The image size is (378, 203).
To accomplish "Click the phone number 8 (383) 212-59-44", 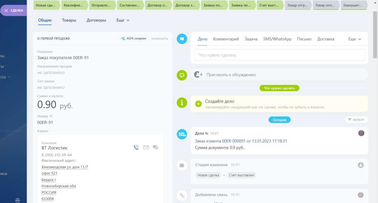I will tap(56, 155).
